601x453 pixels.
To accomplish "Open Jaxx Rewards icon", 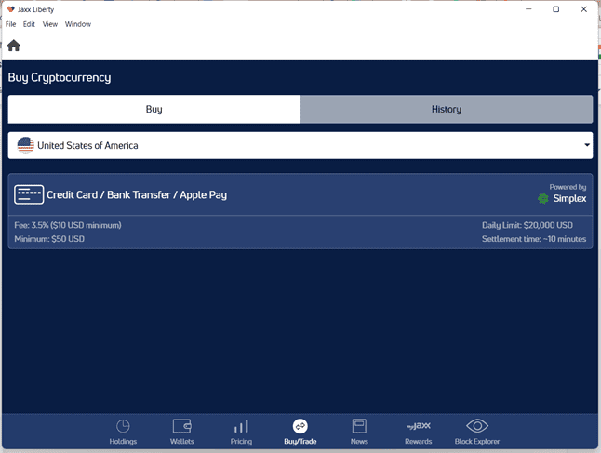I will pos(418,426).
